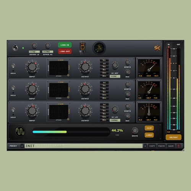
Task: Click the sine waveform saturation icon
Action: pyautogui.click(x=20, y=131)
